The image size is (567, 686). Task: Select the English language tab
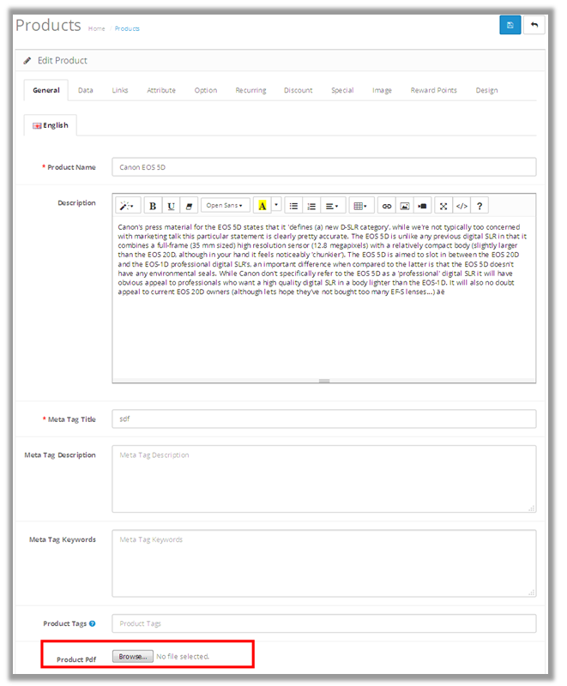(x=51, y=125)
